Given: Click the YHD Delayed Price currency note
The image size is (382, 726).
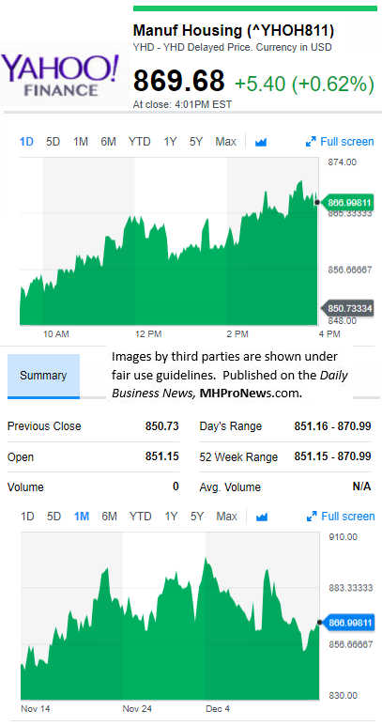Looking at the screenshot, I should click(232, 47).
